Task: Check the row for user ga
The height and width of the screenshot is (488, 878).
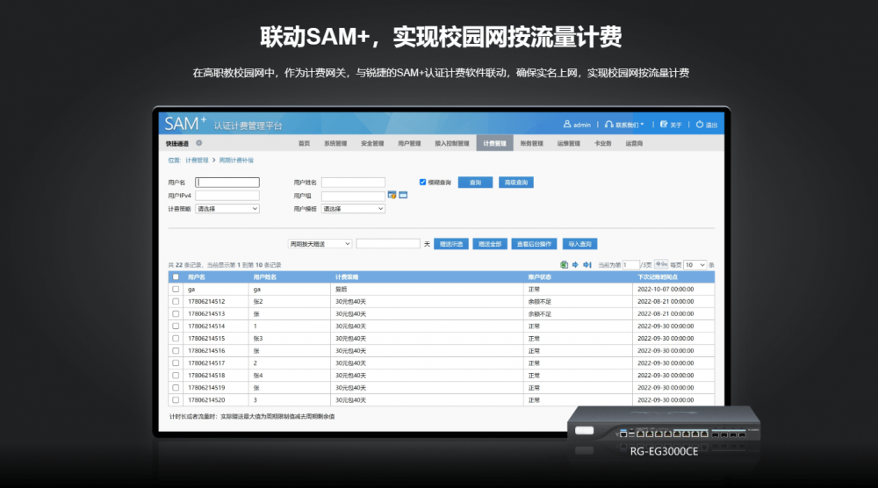Action: tap(176, 290)
